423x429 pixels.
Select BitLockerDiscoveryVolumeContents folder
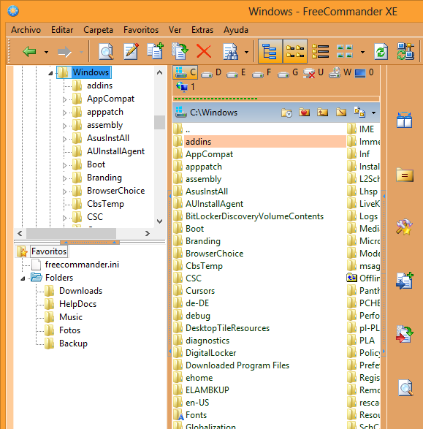(x=254, y=216)
